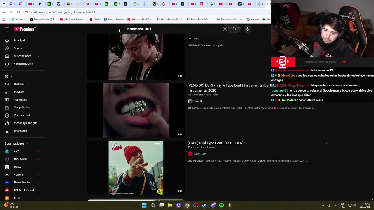Switch to the Instagram browser tab
Viewport: 374px width, 210px height.
pyautogui.click(x=202, y=4)
